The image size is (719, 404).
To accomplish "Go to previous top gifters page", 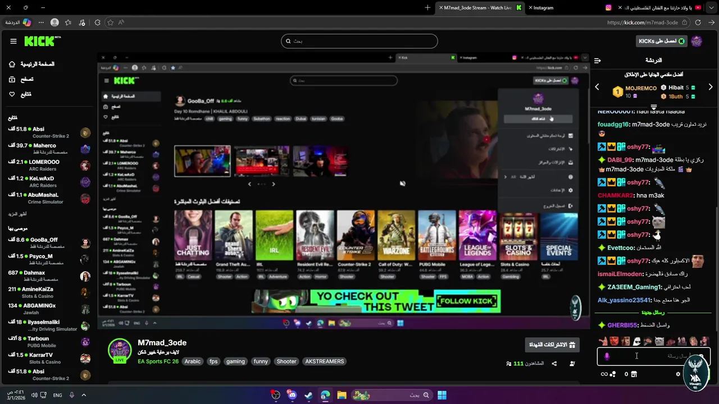I will (597, 87).
